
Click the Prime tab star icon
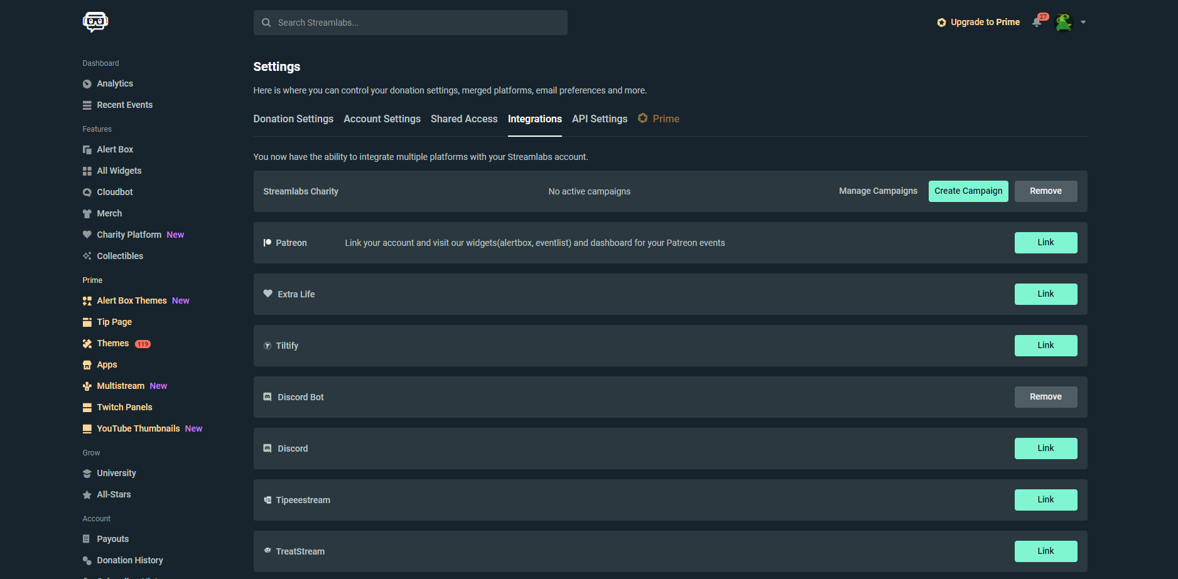tap(643, 118)
